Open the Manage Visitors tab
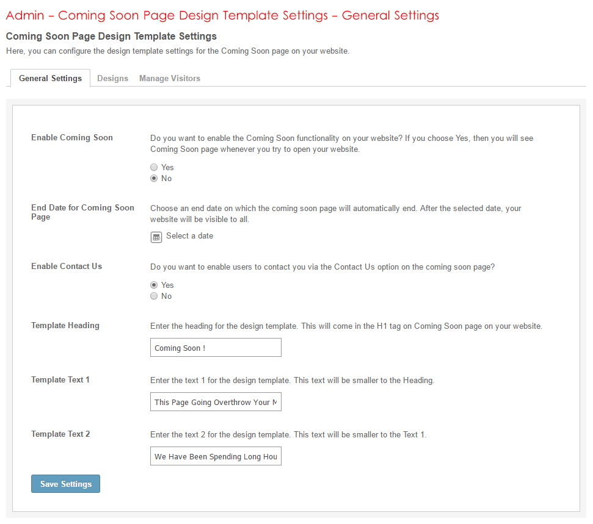This screenshot has height=524, width=593. point(170,79)
